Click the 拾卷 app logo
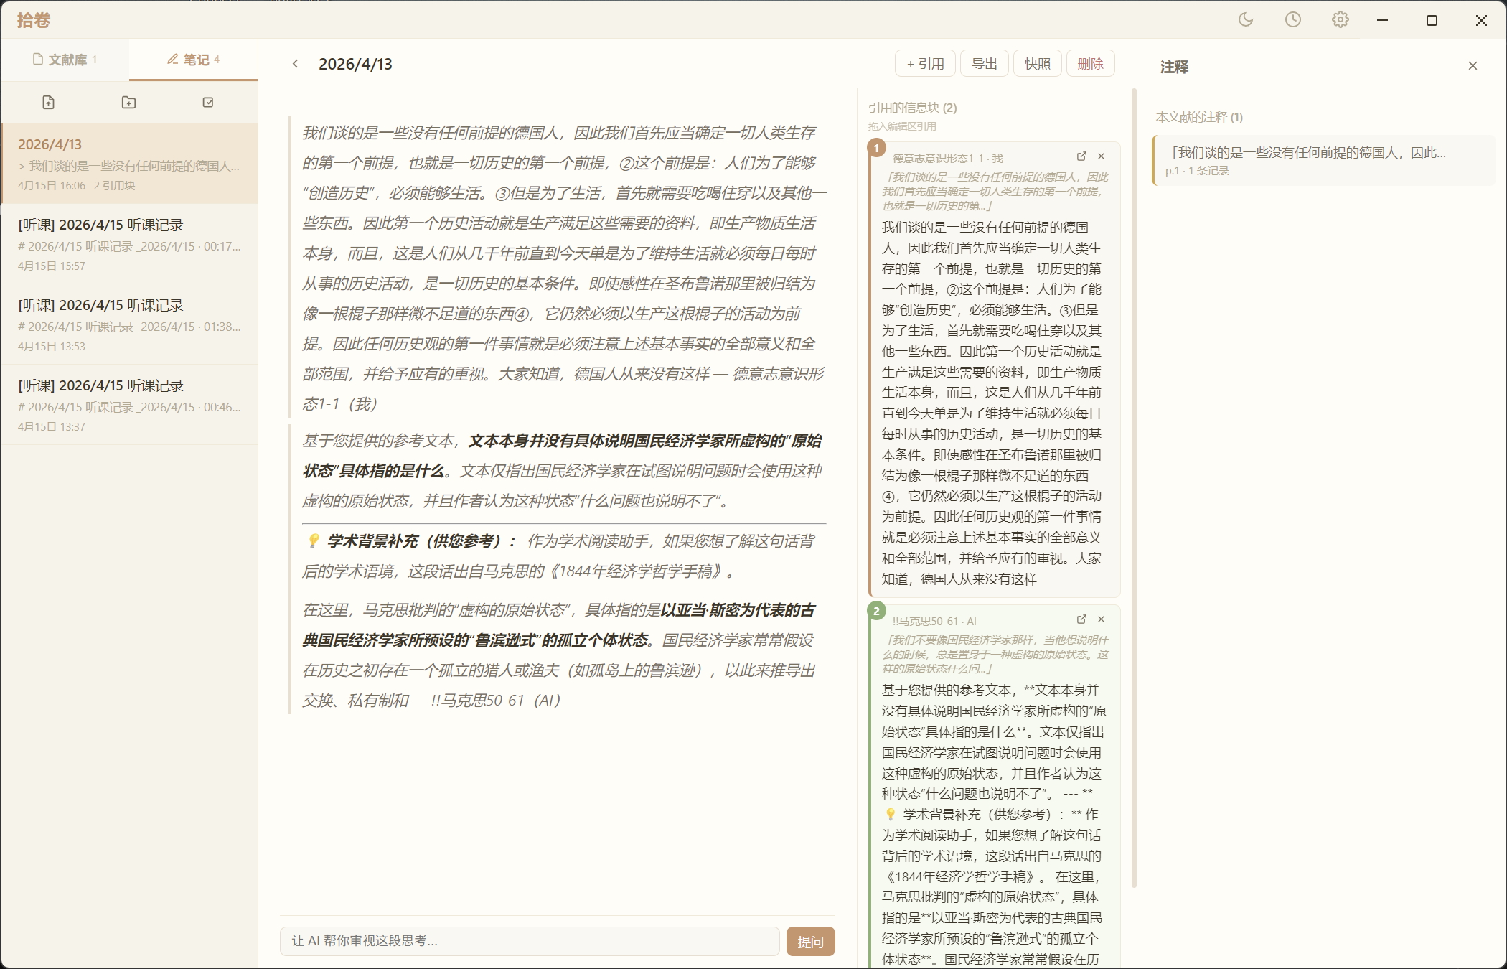1507x969 pixels. [34, 20]
